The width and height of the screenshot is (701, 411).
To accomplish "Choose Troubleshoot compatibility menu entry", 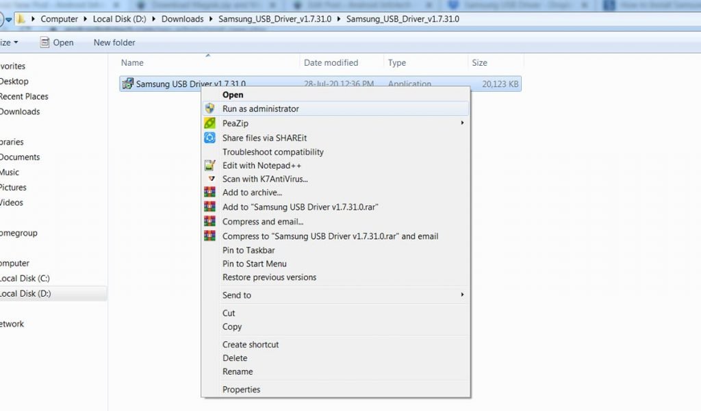I will point(272,152).
